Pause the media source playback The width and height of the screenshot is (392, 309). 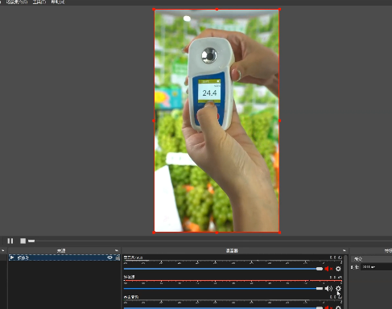tap(10, 241)
